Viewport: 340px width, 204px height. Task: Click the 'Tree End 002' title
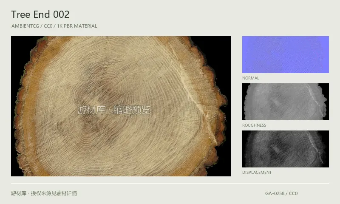(x=40, y=14)
